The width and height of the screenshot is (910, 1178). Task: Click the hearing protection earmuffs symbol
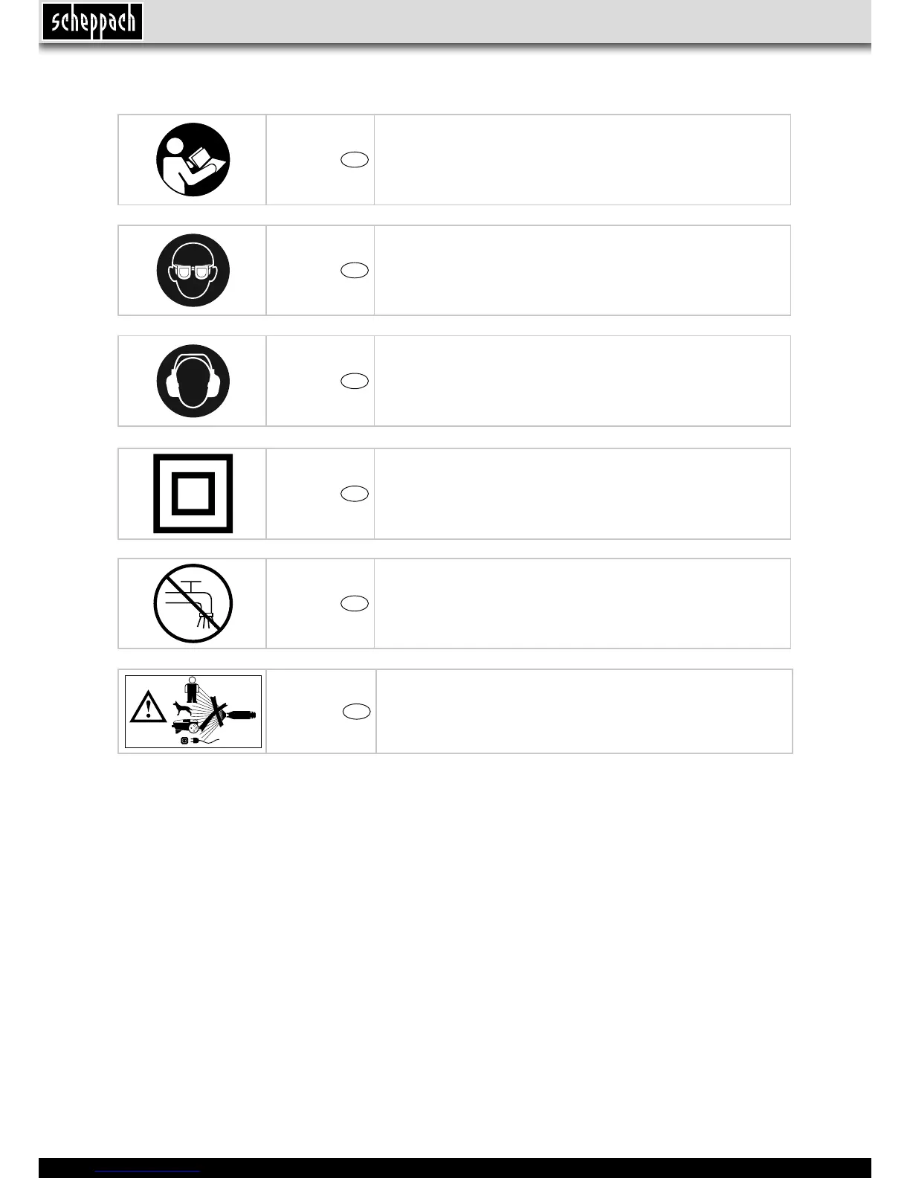pyautogui.click(x=193, y=381)
